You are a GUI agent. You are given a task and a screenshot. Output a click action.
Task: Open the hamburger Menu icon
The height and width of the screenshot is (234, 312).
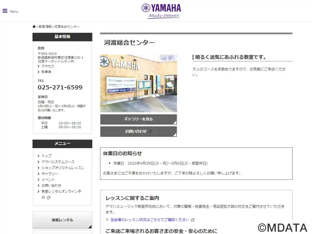click(x=5, y=11)
